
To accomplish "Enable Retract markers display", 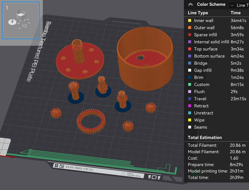I will coord(216,106).
